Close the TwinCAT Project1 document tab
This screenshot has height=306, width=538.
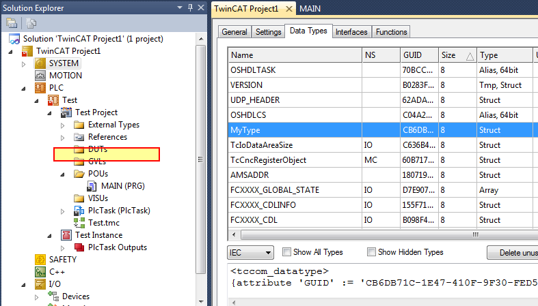(289, 9)
